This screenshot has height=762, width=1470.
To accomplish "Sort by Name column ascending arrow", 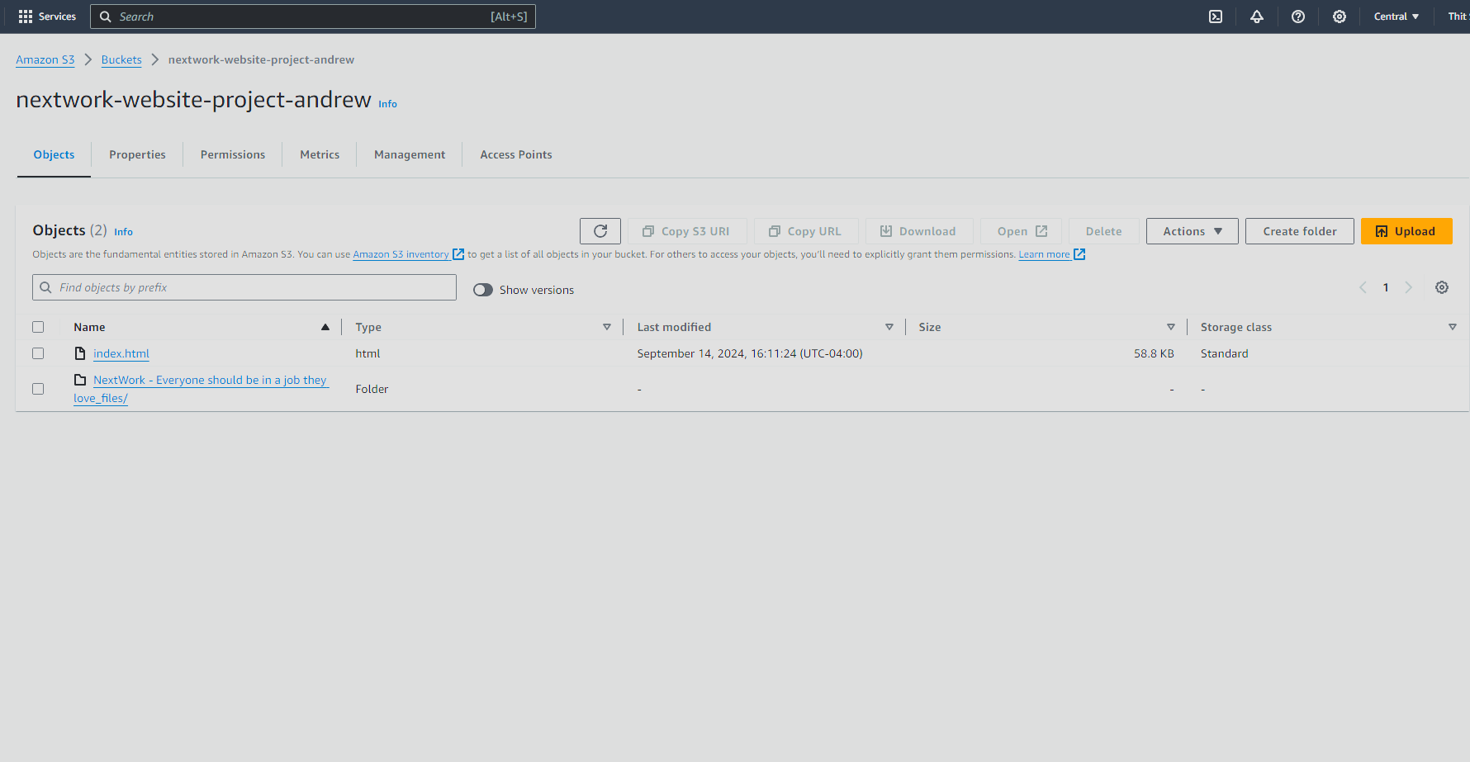I will pyautogui.click(x=325, y=327).
